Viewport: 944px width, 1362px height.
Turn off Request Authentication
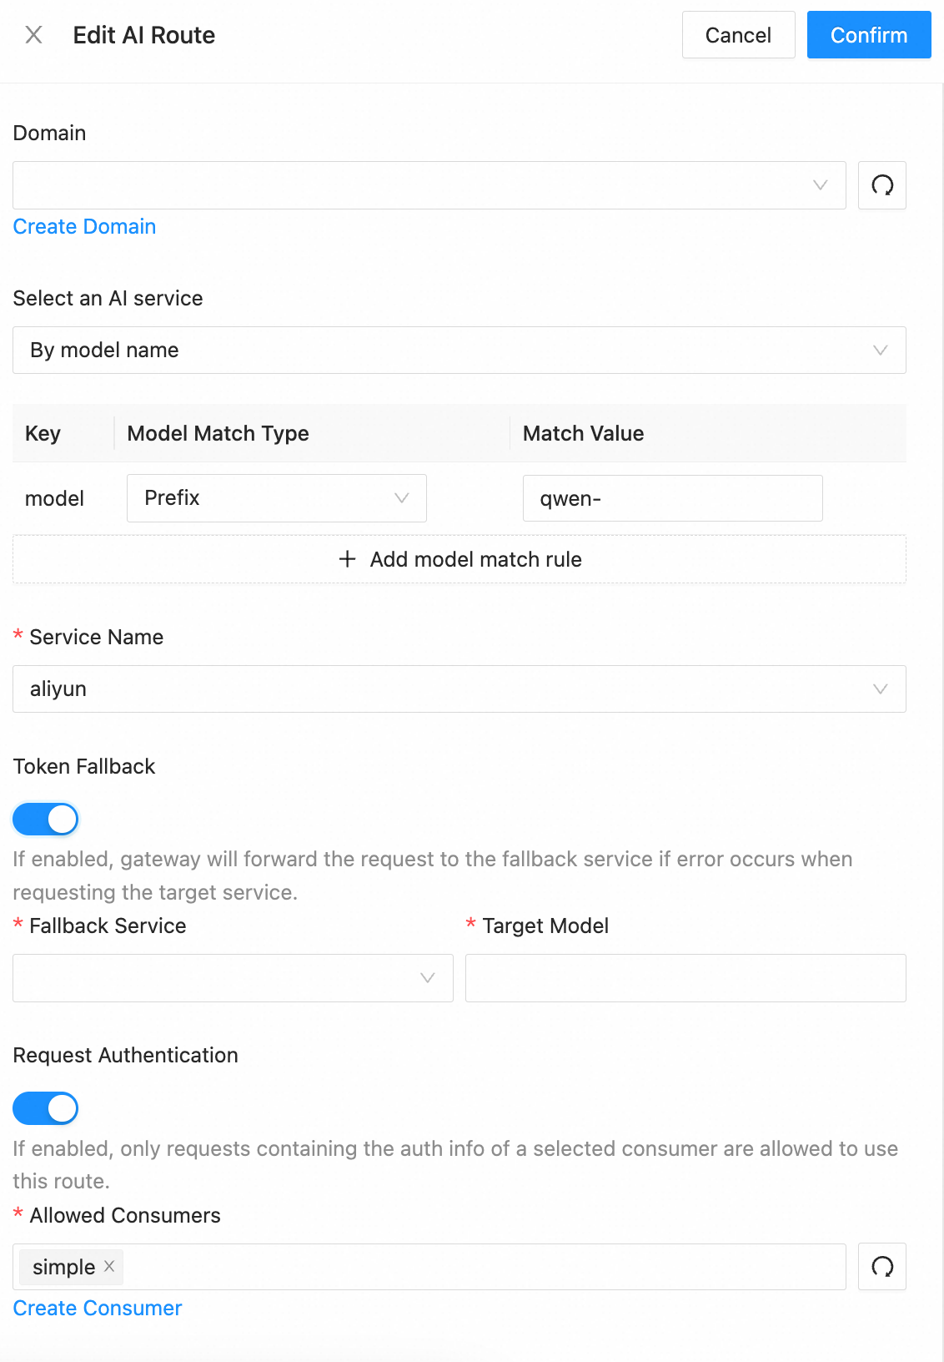click(44, 1108)
